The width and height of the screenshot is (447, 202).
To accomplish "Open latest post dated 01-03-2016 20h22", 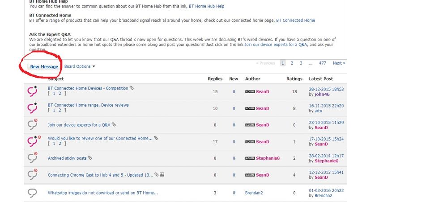I will (326, 191).
